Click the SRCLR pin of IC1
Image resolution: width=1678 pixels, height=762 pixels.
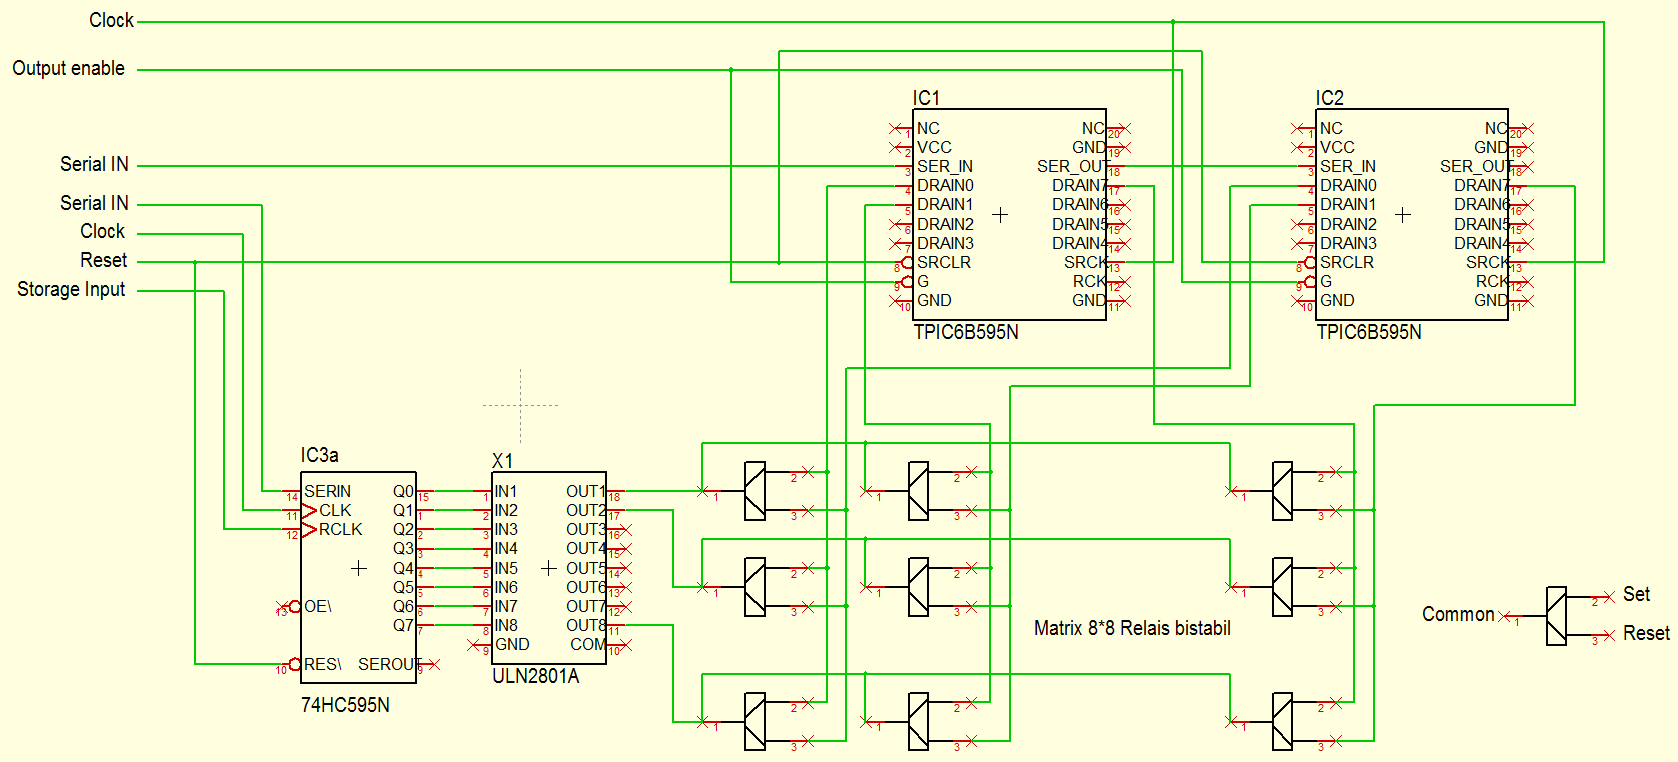click(944, 262)
